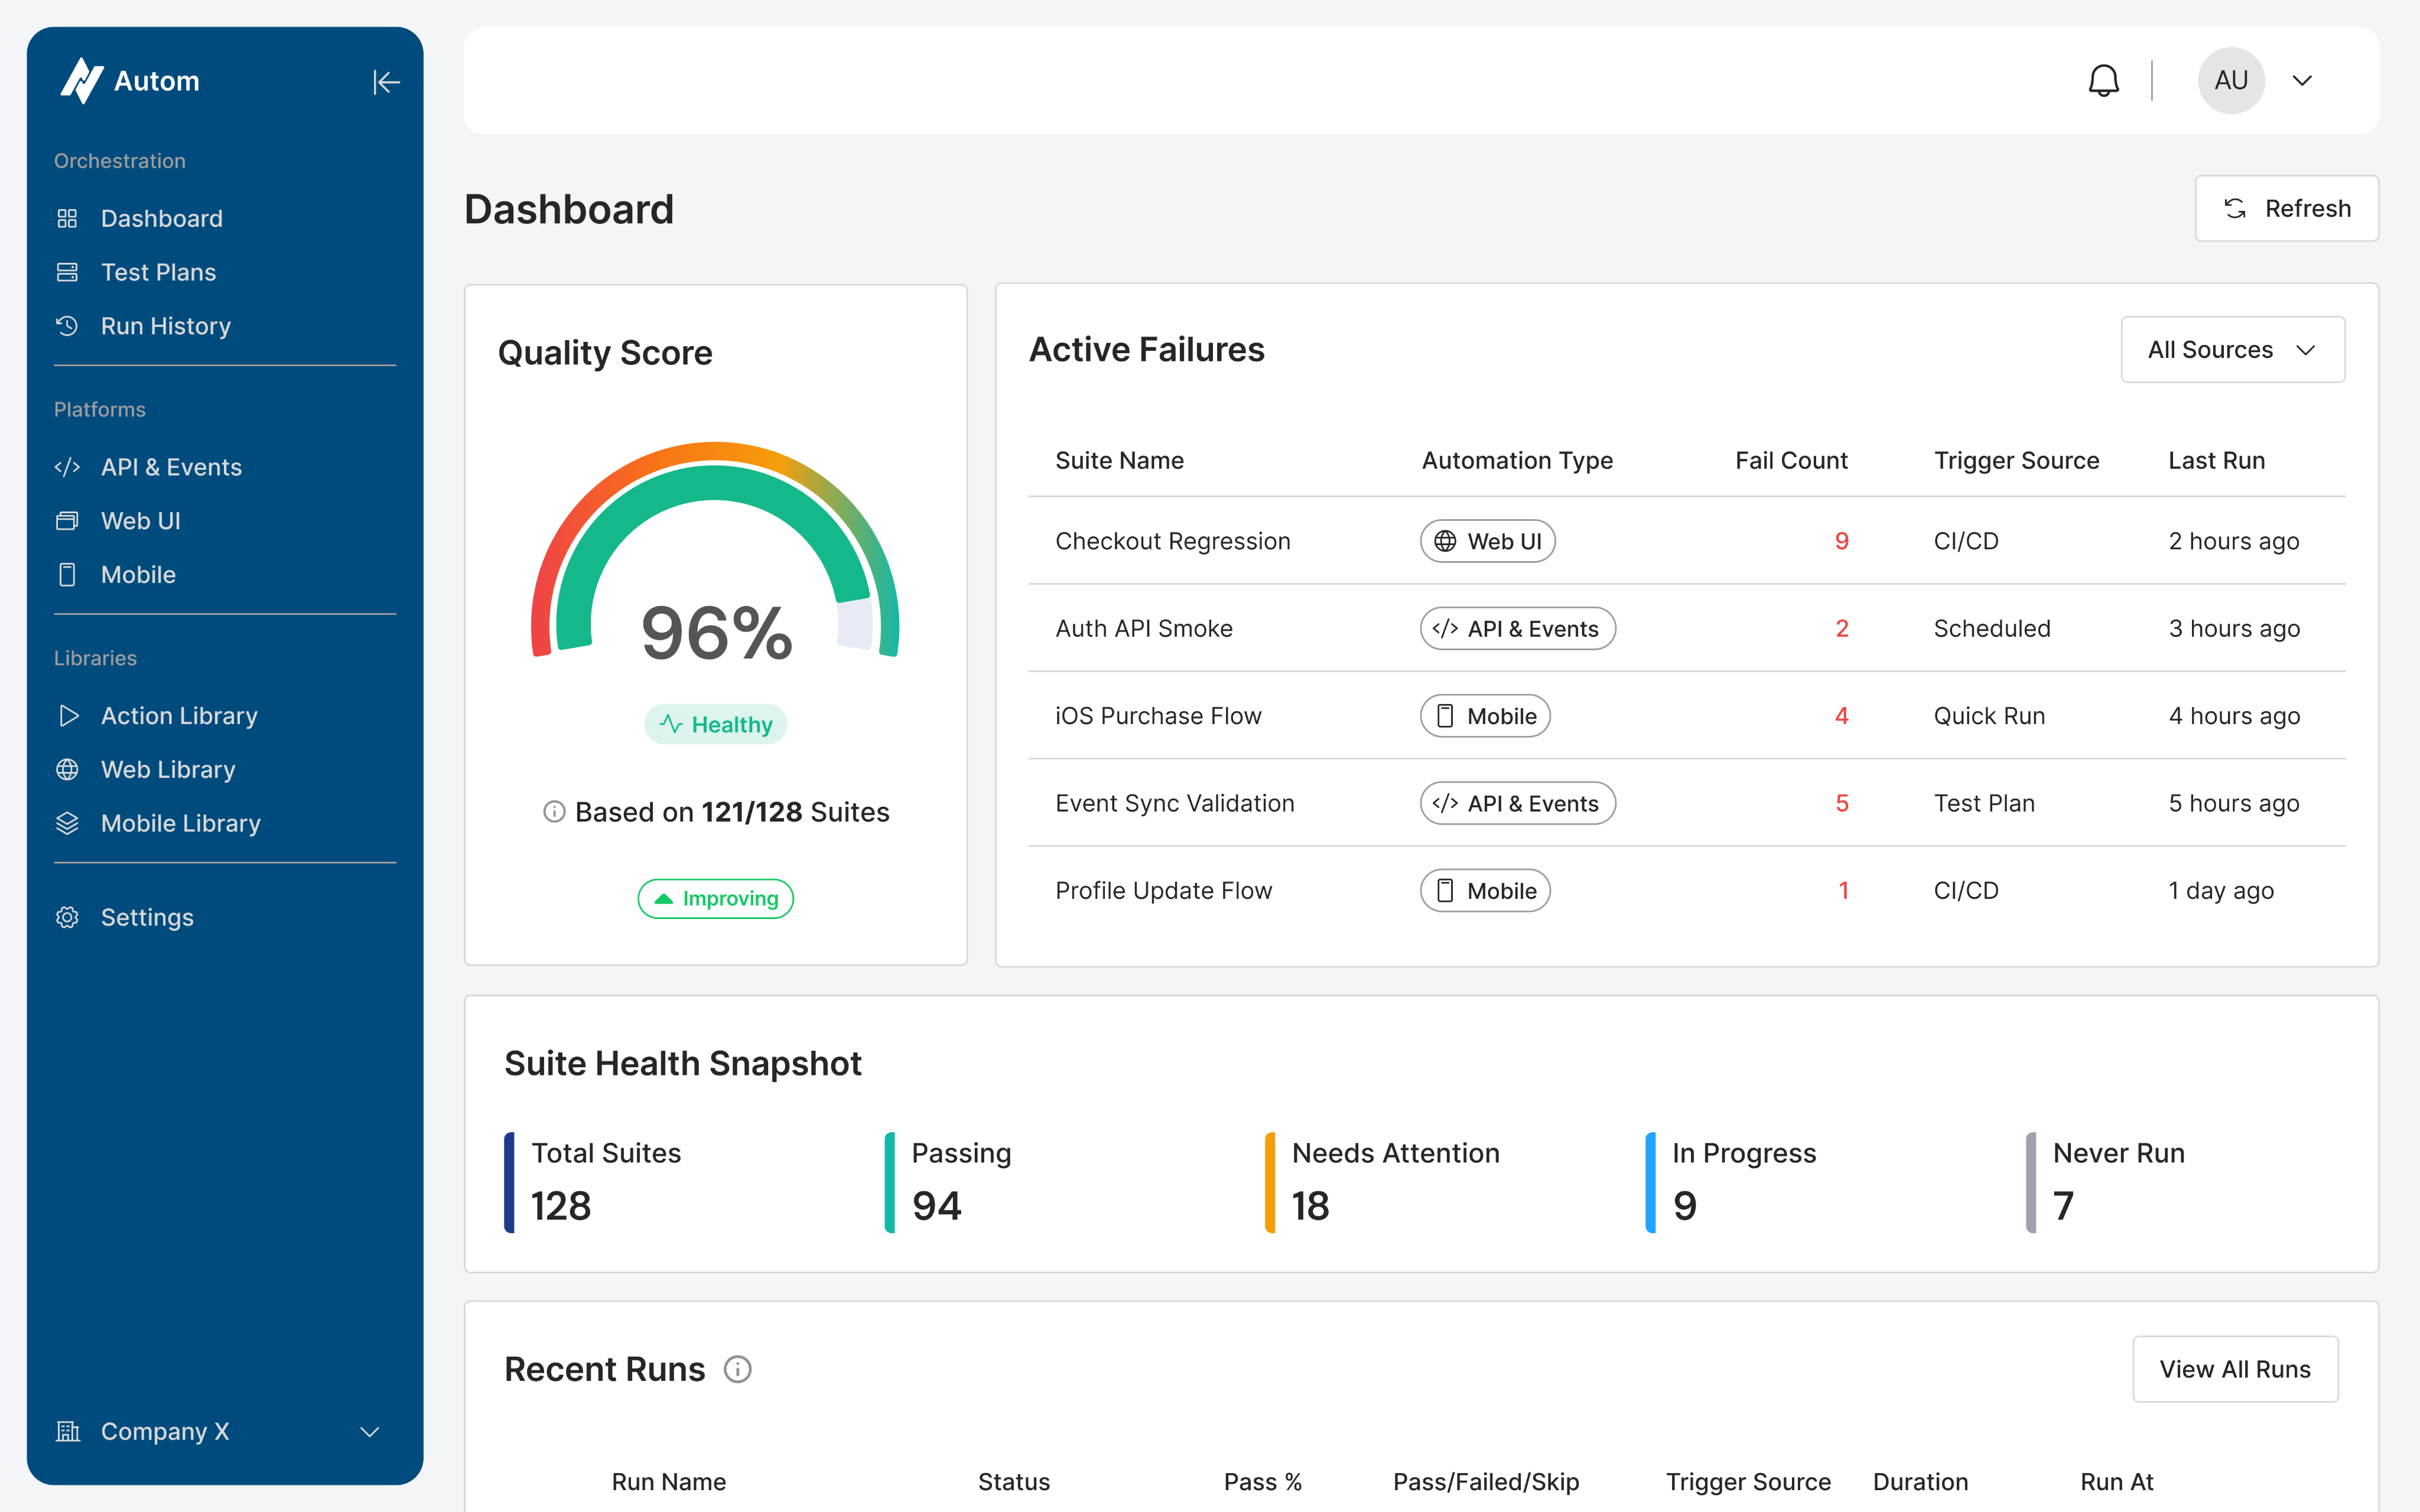Click Profile Update Flow suite name
Viewport: 2420px width, 1512px height.
[1164, 890]
